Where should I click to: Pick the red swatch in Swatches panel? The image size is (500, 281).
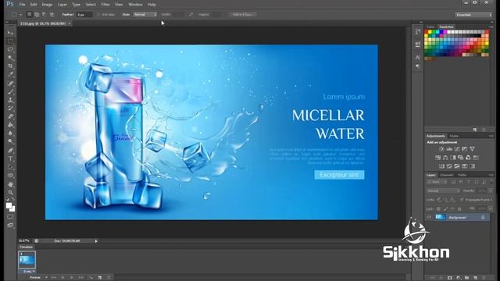coord(427,32)
